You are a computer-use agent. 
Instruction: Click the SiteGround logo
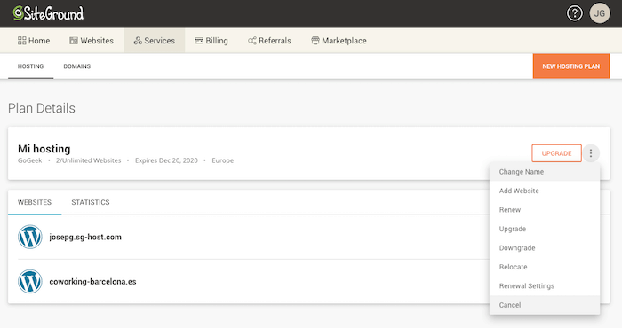[x=48, y=13]
